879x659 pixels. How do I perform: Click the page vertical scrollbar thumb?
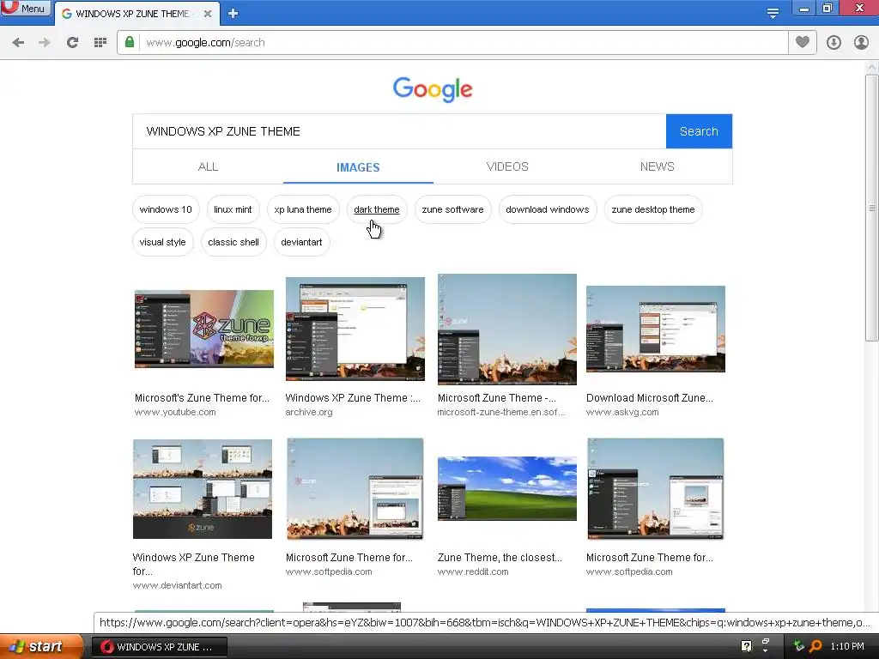pyautogui.click(x=871, y=208)
